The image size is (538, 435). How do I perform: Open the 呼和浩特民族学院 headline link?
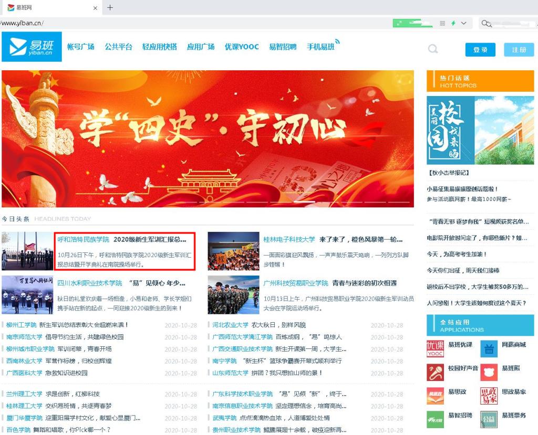point(83,239)
